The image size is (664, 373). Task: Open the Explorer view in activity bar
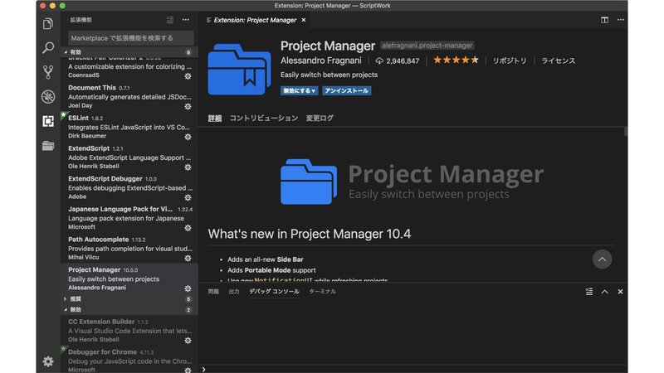48,23
